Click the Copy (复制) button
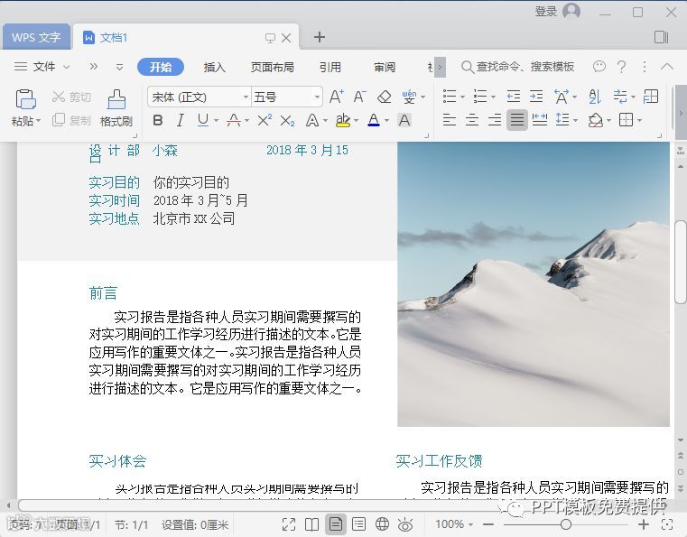The image size is (687, 537). click(71, 120)
